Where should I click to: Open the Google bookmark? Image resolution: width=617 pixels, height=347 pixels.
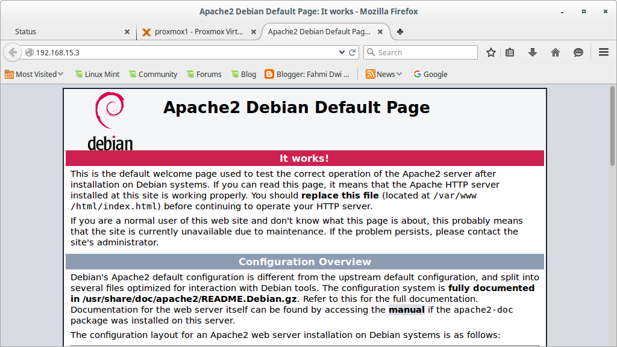tap(430, 74)
